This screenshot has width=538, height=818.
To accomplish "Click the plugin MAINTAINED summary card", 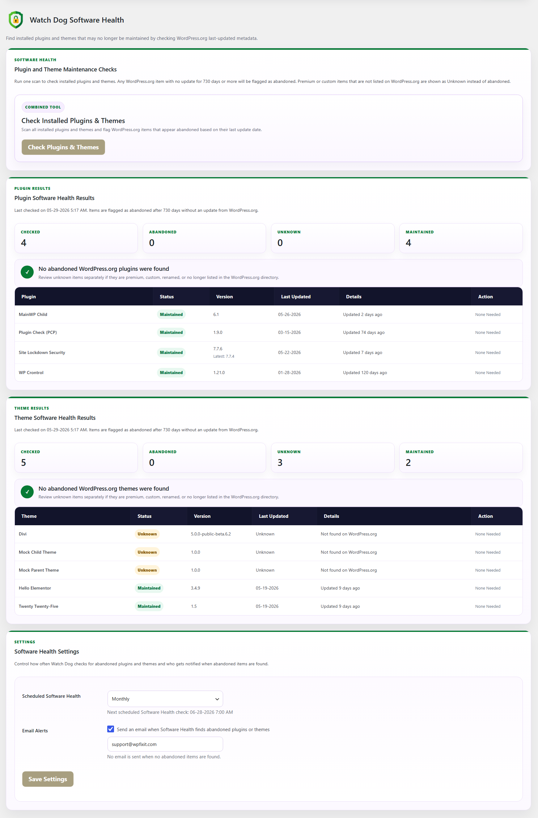I will pos(461,238).
